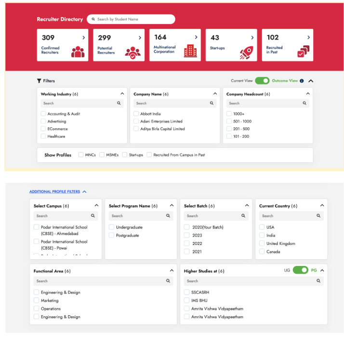Viewport: 344px width, 338px height.
Task: Toggle the Current View / Outcome View switch
Action: 262,81
